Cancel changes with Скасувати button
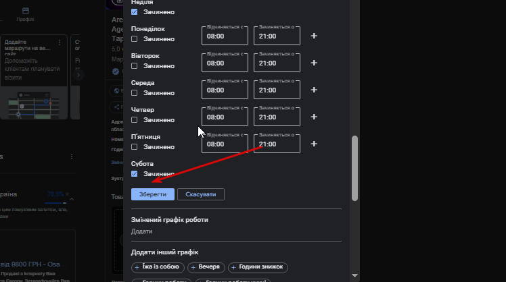 point(201,194)
